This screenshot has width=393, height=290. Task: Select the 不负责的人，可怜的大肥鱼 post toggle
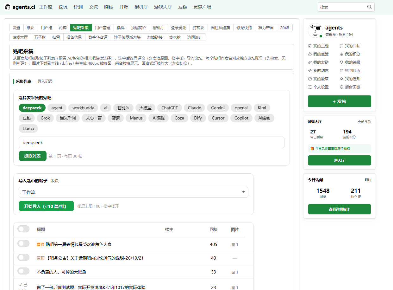point(23,271)
